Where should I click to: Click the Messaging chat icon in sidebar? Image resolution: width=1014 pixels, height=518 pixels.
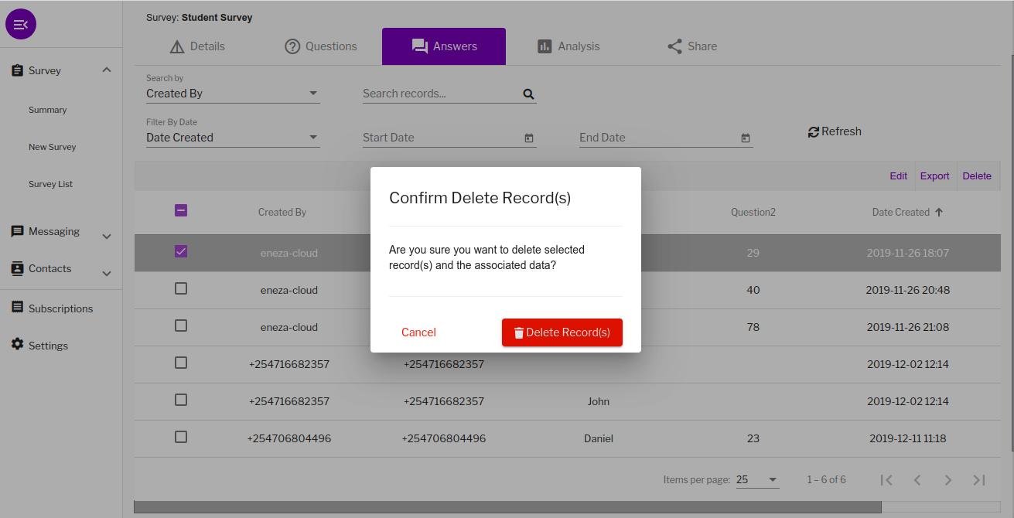17,231
